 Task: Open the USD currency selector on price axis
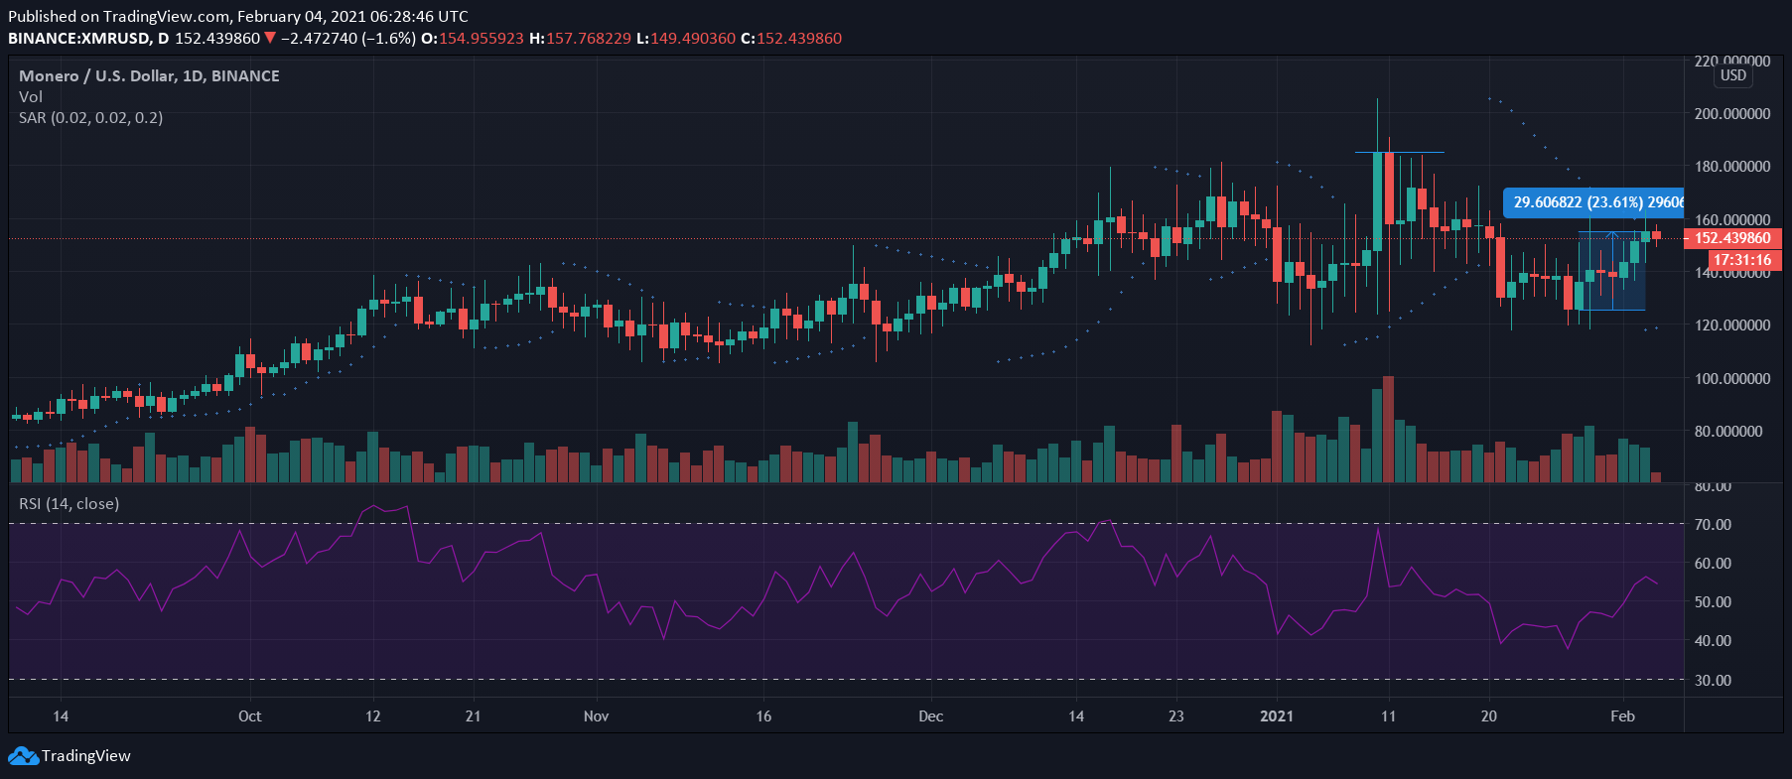1732,75
